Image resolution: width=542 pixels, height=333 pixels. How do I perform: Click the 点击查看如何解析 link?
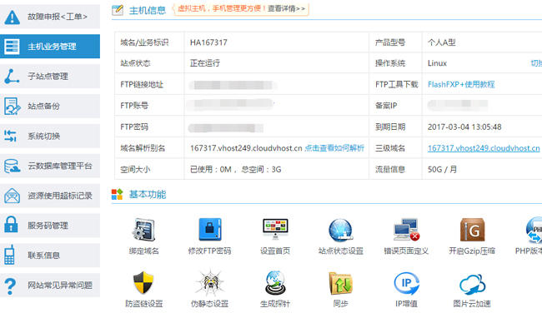pyautogui.click(x=334, y=147)
